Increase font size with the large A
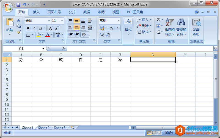Image resolution: width=220 pixels, height=138 pixels. (51, 28)
